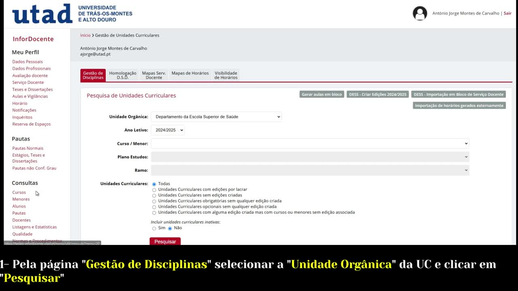Screen dimensions: 518x291
Task: Click DESS - Importação em Bloco de Serviço Docente
Action: 459,94
